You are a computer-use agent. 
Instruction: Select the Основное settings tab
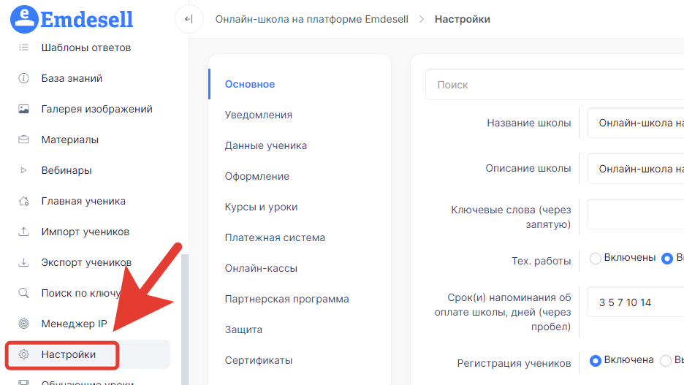point(250,84)
